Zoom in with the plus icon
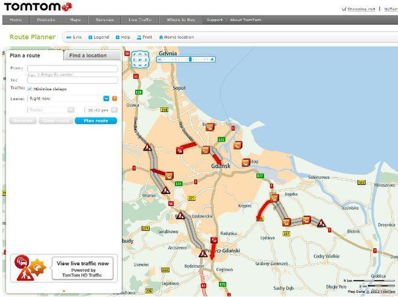 coord(212,60)
